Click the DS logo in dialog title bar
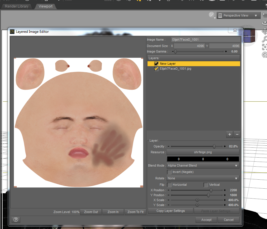Viewport: 267px width, 229px height. [12, 31]
